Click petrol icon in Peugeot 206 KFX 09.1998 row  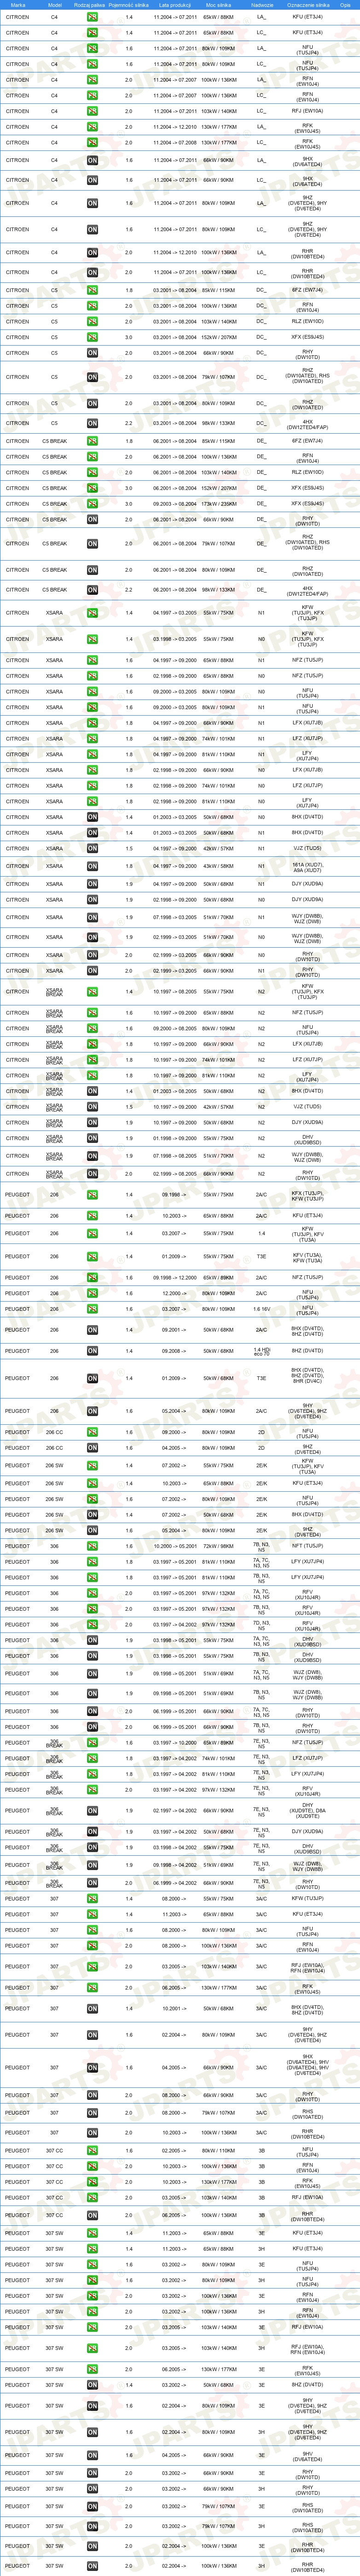point(92,1195)
